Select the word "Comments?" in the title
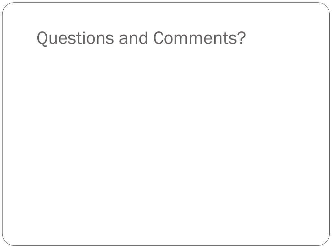 coord(199,38)
